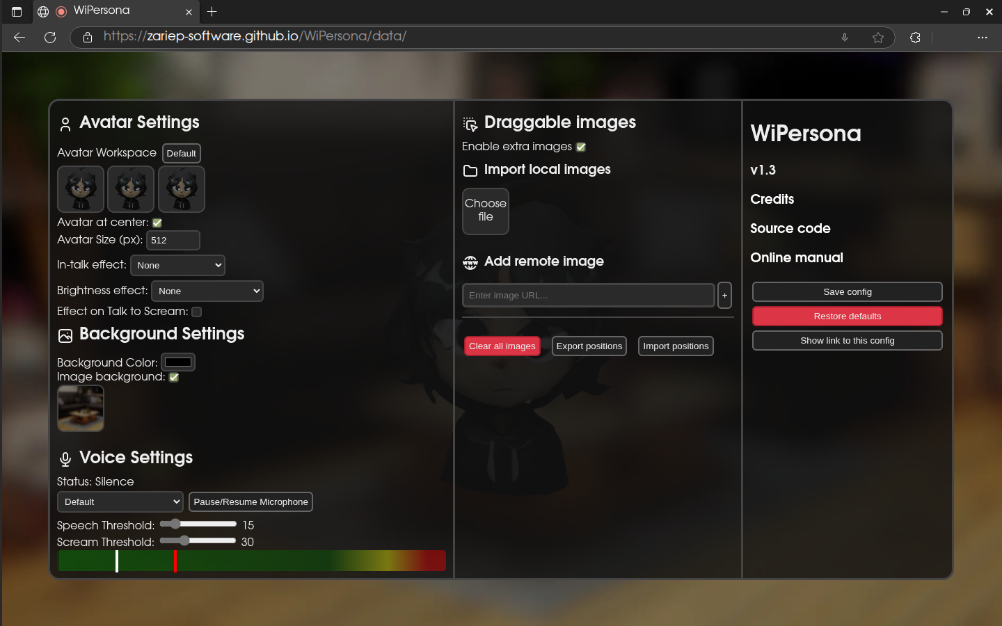
Task: Click the Avatar Workspace Default button
Action: click(182, 153)
